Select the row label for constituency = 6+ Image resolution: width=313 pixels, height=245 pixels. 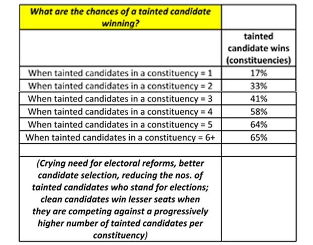tap(120, 137)
